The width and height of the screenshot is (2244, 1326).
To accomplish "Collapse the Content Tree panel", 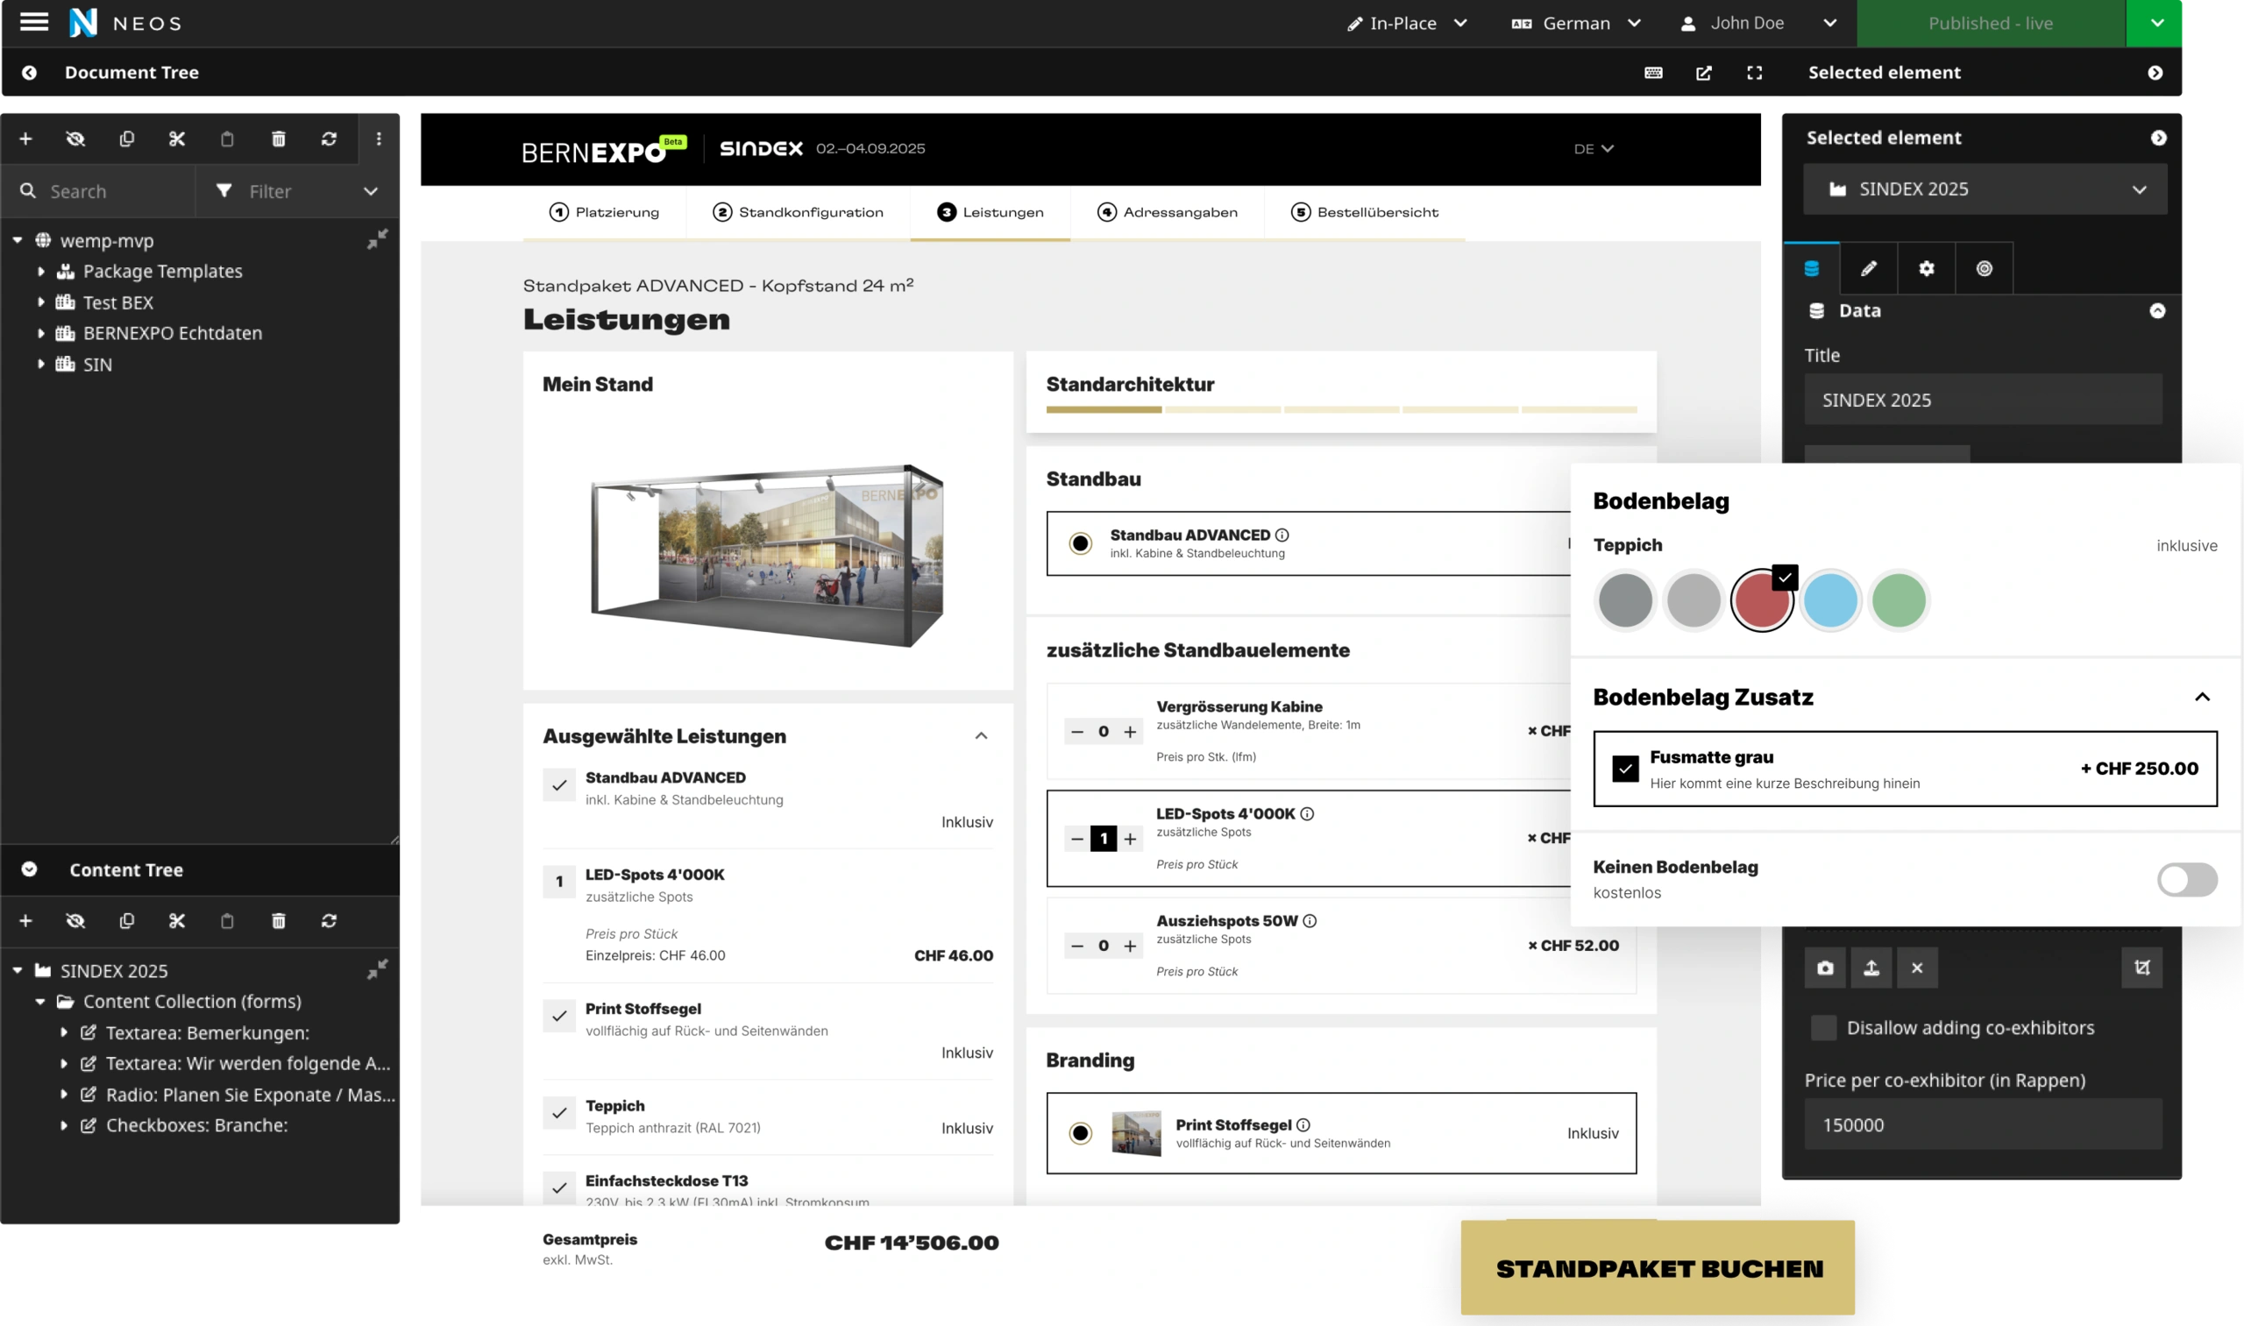I will [x=30, y=869].
